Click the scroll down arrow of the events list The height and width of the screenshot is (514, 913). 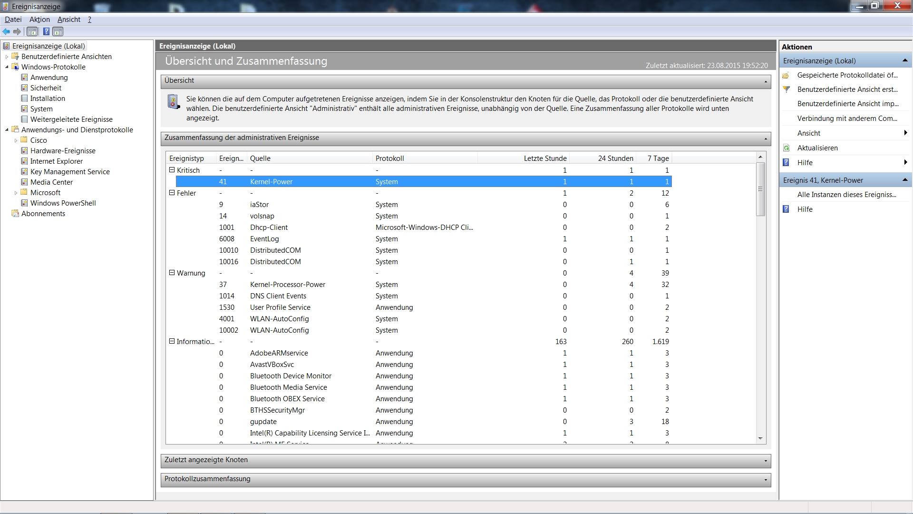point(760,438)
